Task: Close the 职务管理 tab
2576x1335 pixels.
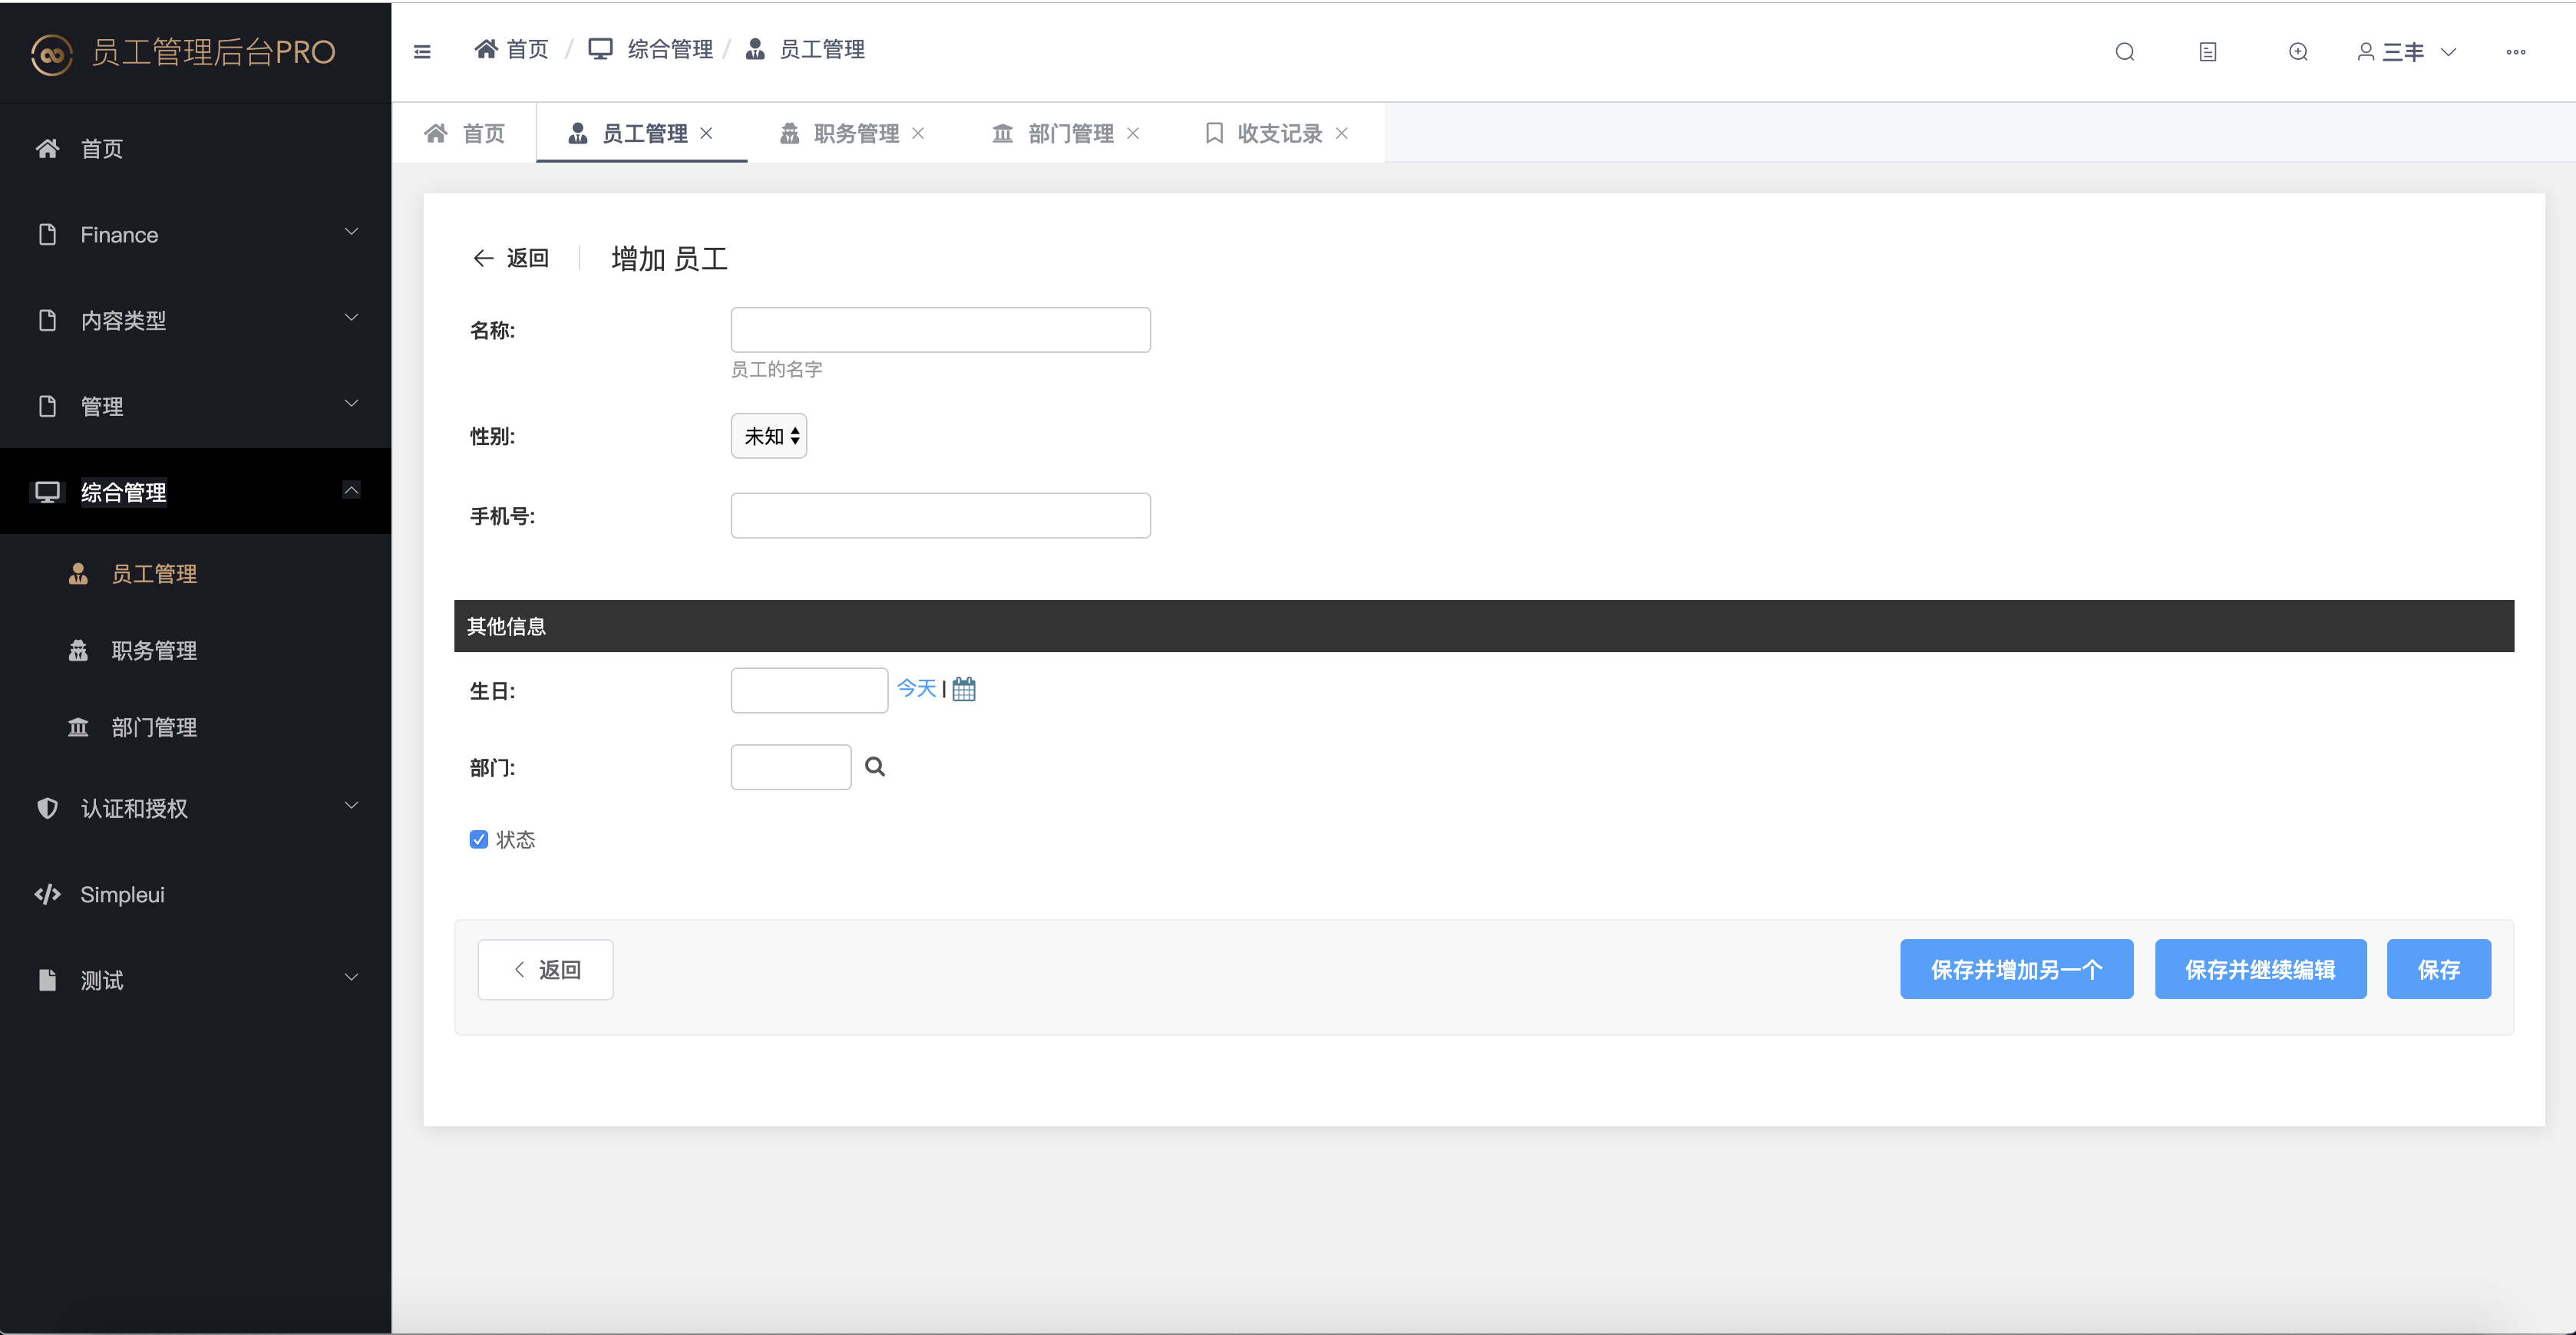Action: coord(918,133)
